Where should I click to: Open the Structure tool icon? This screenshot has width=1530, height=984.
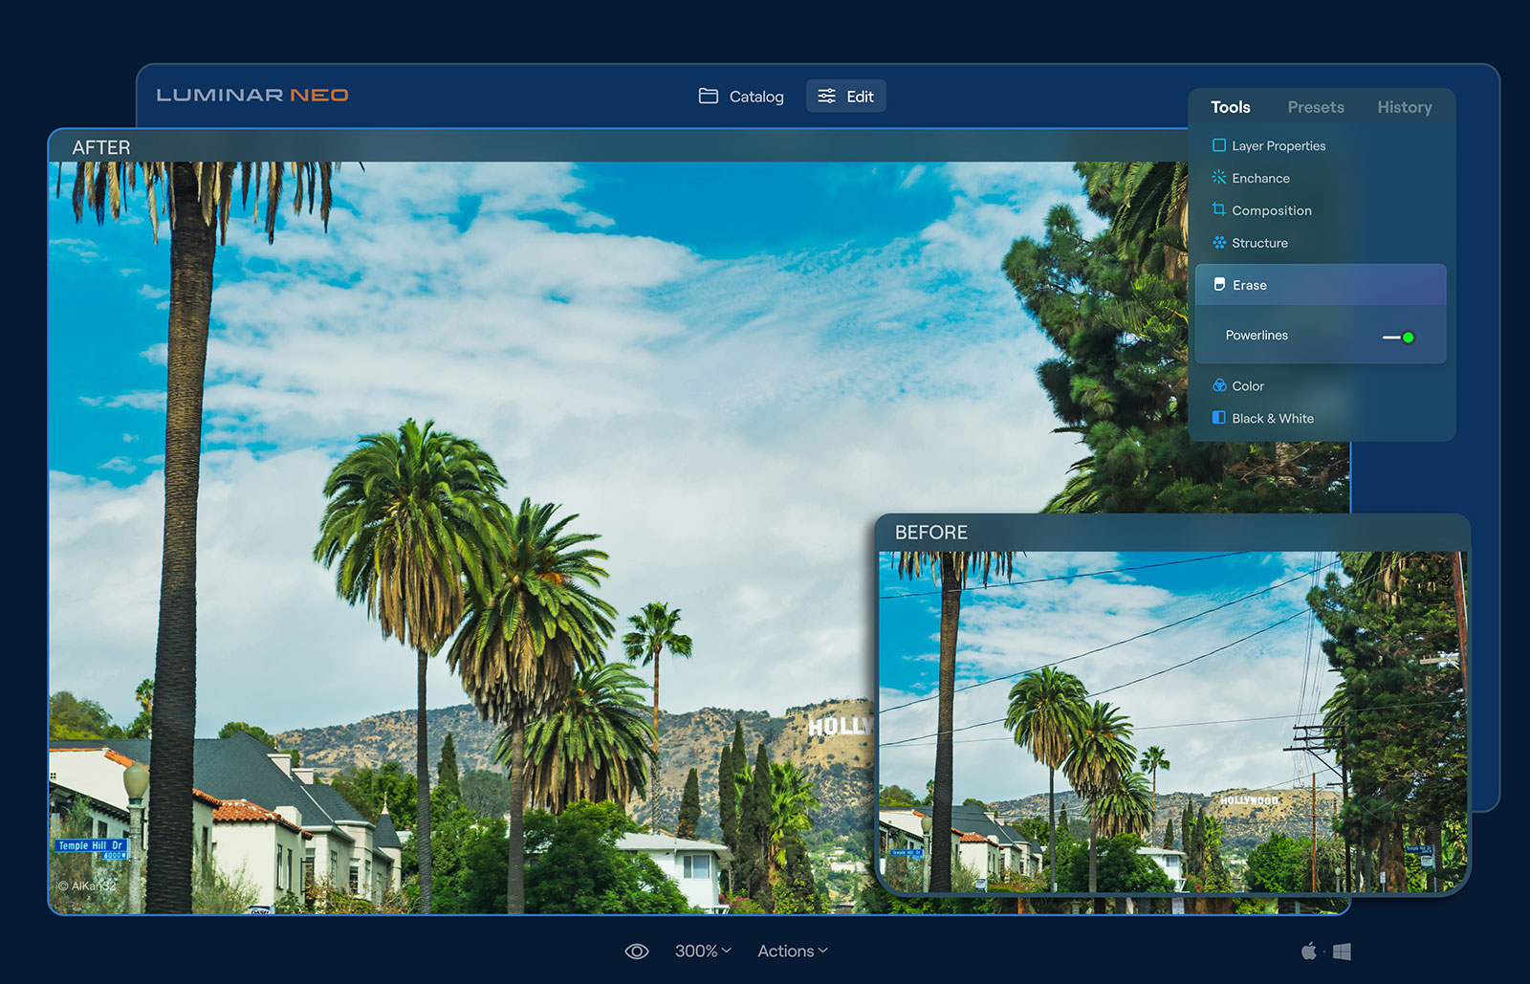(1218, 243)
